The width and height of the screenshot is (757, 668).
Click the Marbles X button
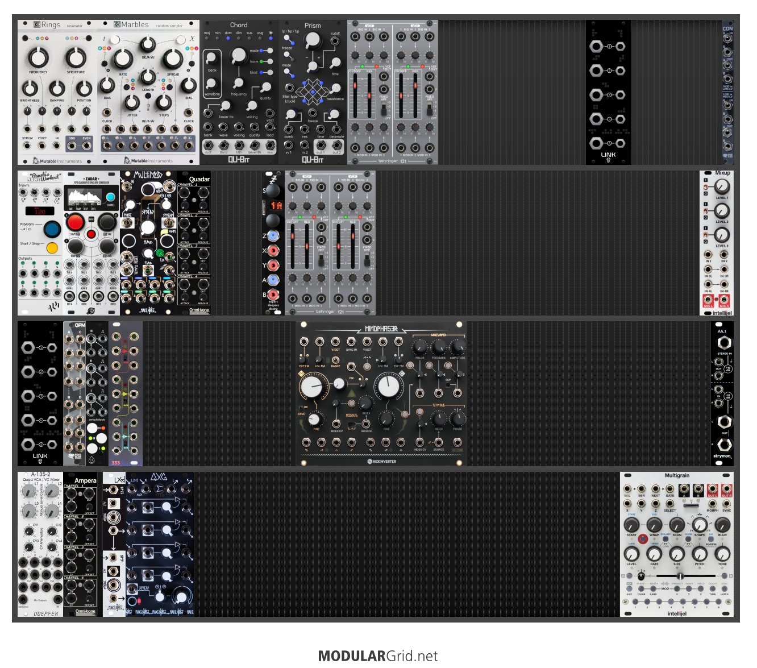pyautogui.click(x=180, y=39)
